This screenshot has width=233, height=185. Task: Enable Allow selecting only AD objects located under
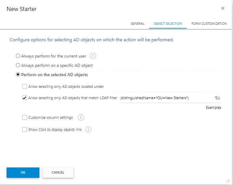[x=25, y=86]
